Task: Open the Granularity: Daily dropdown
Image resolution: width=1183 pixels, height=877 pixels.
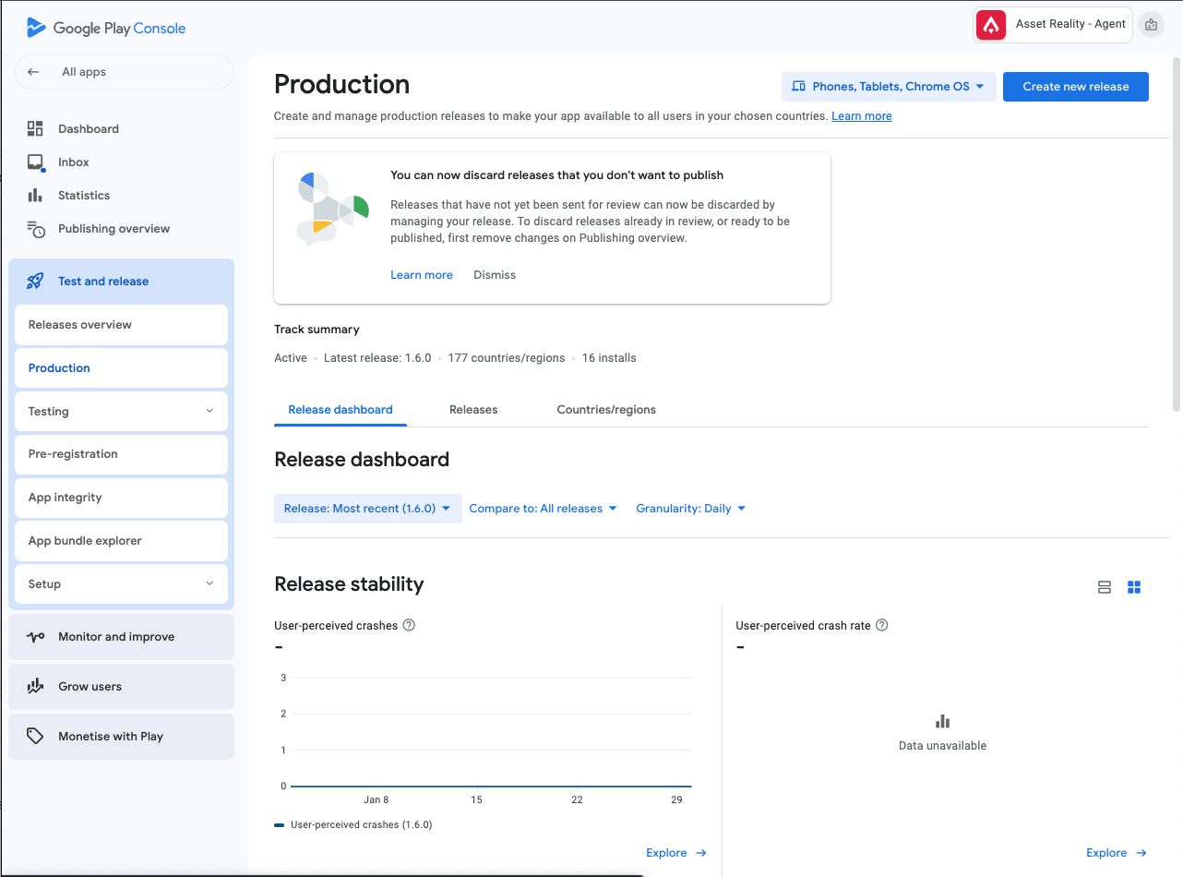Action: click(690, 509)
